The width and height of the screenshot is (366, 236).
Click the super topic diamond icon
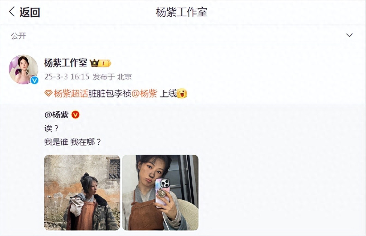click(x=48, y=94)
